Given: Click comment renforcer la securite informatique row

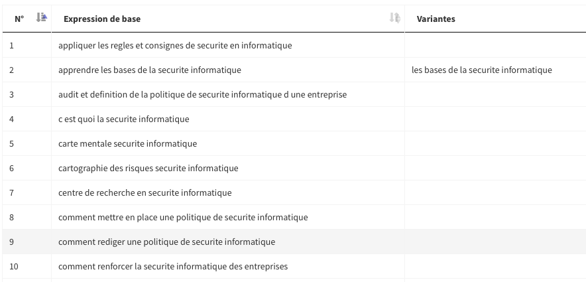Looking at the screenshot, I should tap(173, 267).
